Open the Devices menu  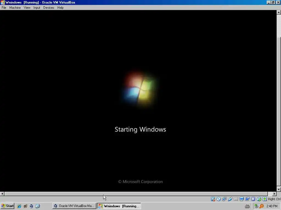(49, 7)
